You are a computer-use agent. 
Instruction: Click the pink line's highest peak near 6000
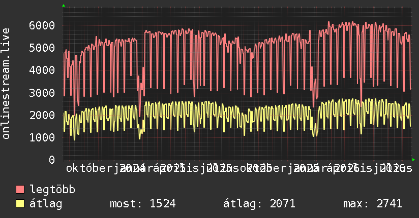point(328,22)
